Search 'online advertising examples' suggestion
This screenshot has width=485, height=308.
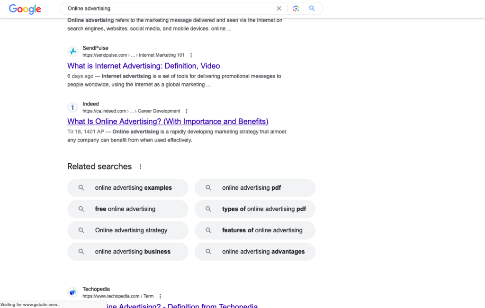tap(128, 188)
